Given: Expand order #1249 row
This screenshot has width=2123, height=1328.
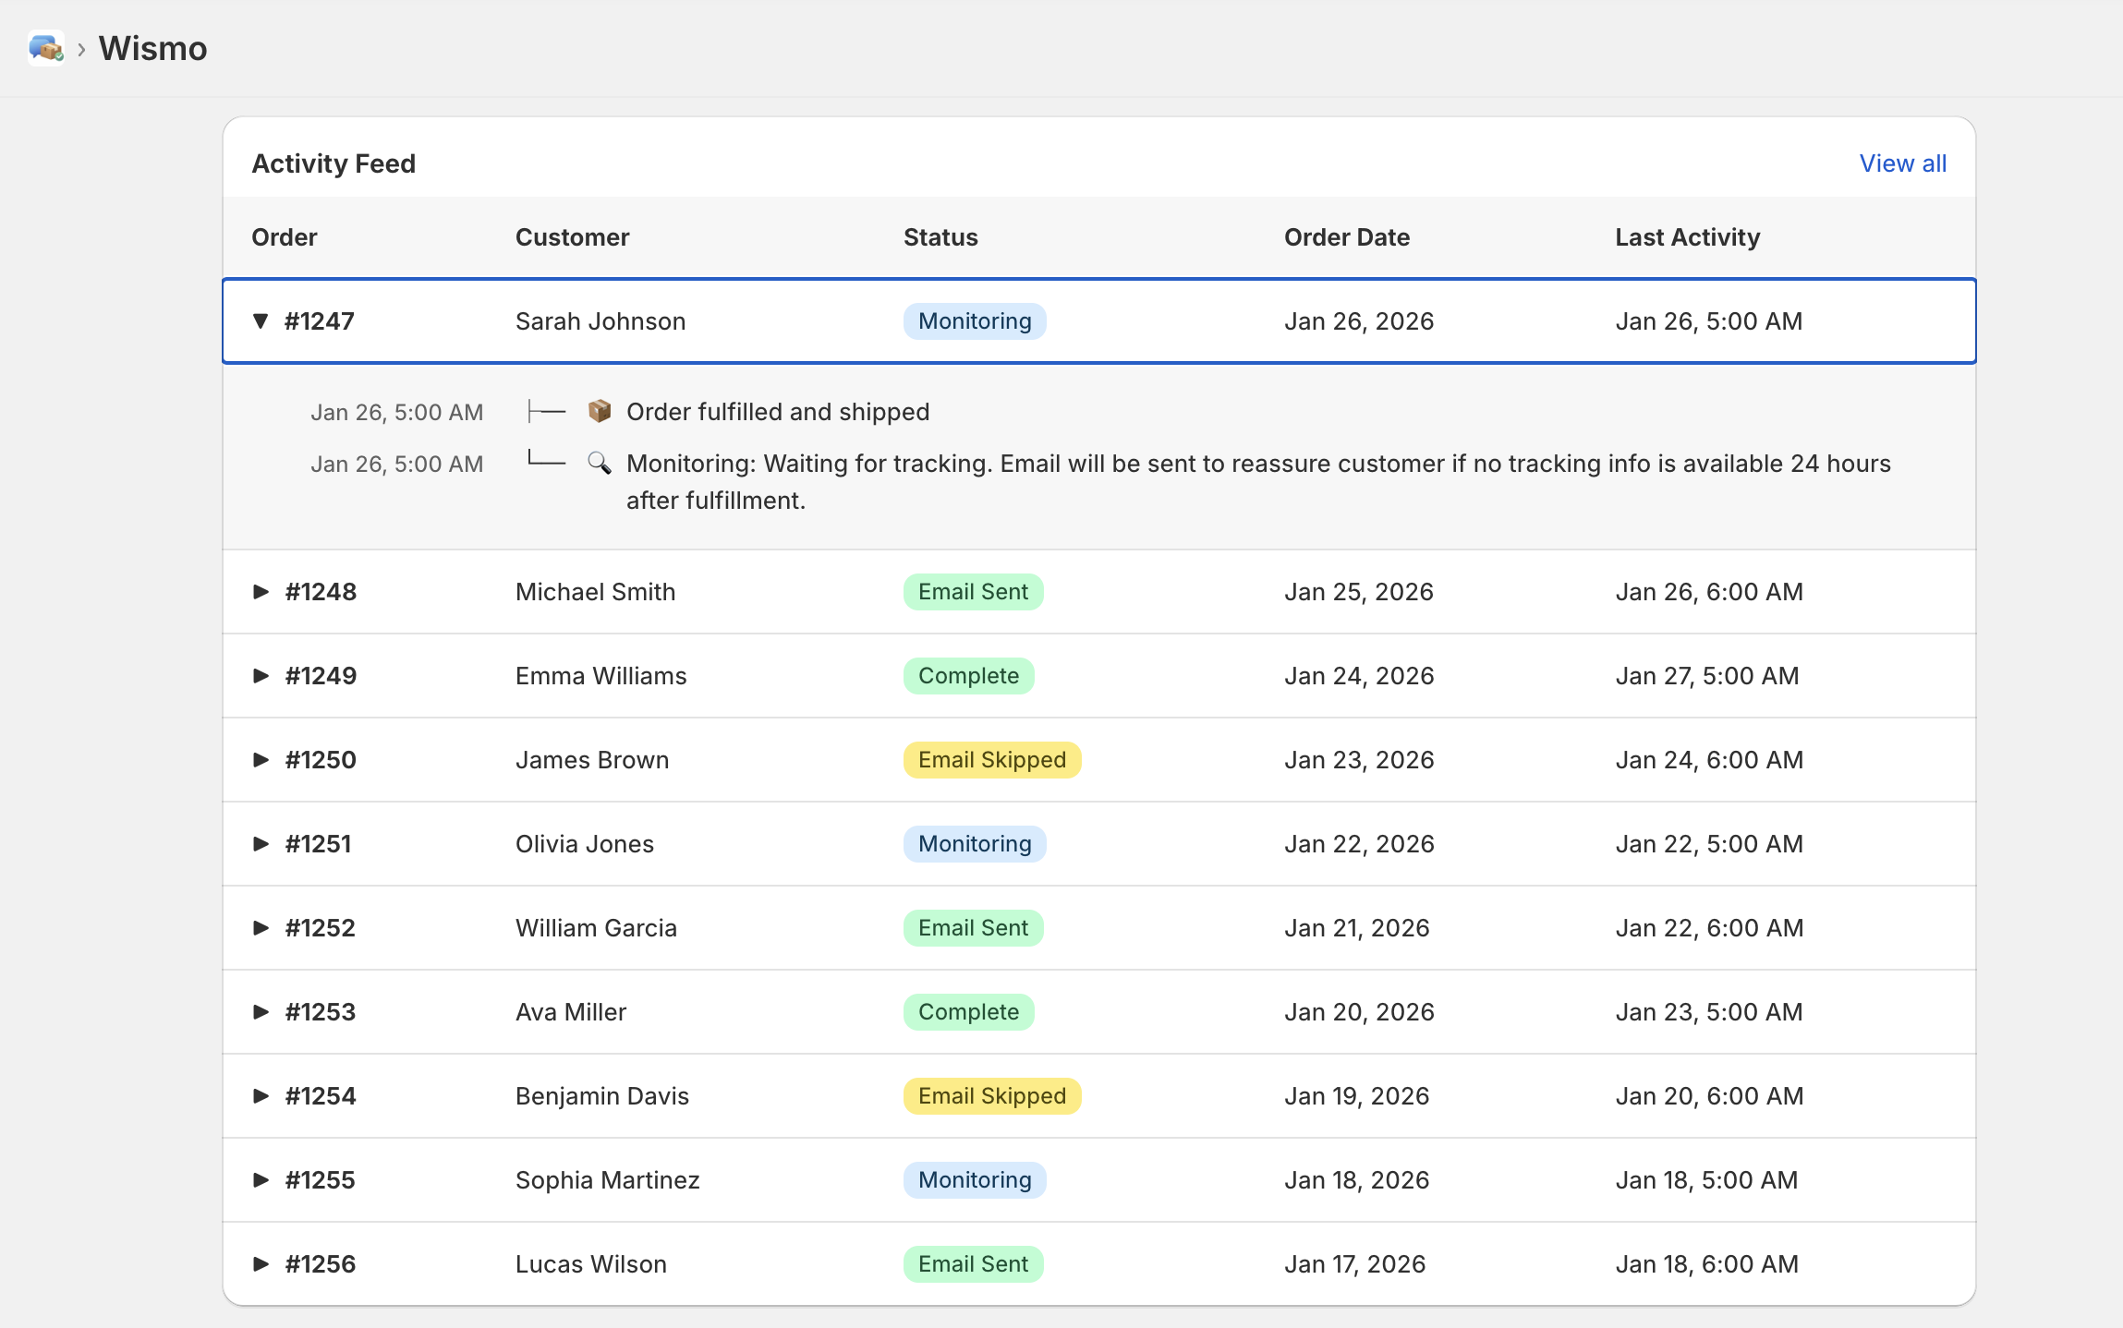Looking at the screenshot, I should pyautogui.click(x=261, y=676).
